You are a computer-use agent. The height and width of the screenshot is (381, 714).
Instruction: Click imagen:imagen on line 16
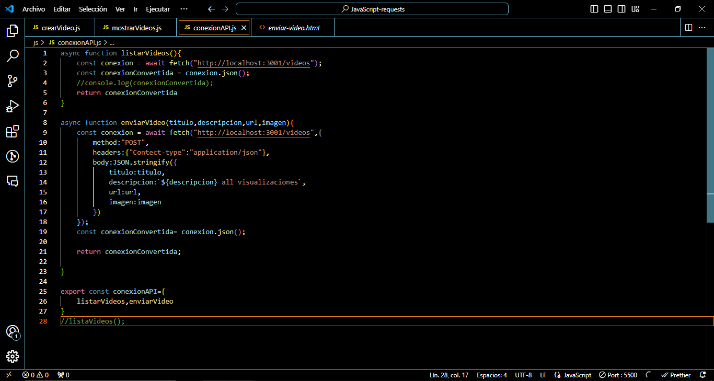pos(135,202)
